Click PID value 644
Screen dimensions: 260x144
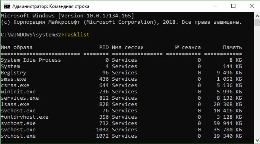tap(104, 85)
